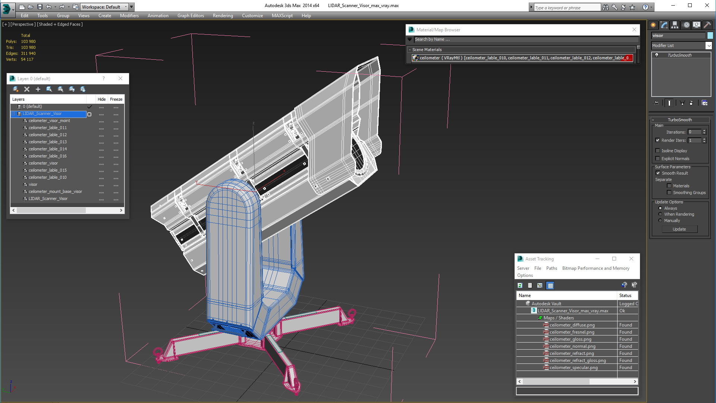This screenshot has width=716, height=403.
Task: Enable Explicit Normals checkbox
Action: (658, 159)
